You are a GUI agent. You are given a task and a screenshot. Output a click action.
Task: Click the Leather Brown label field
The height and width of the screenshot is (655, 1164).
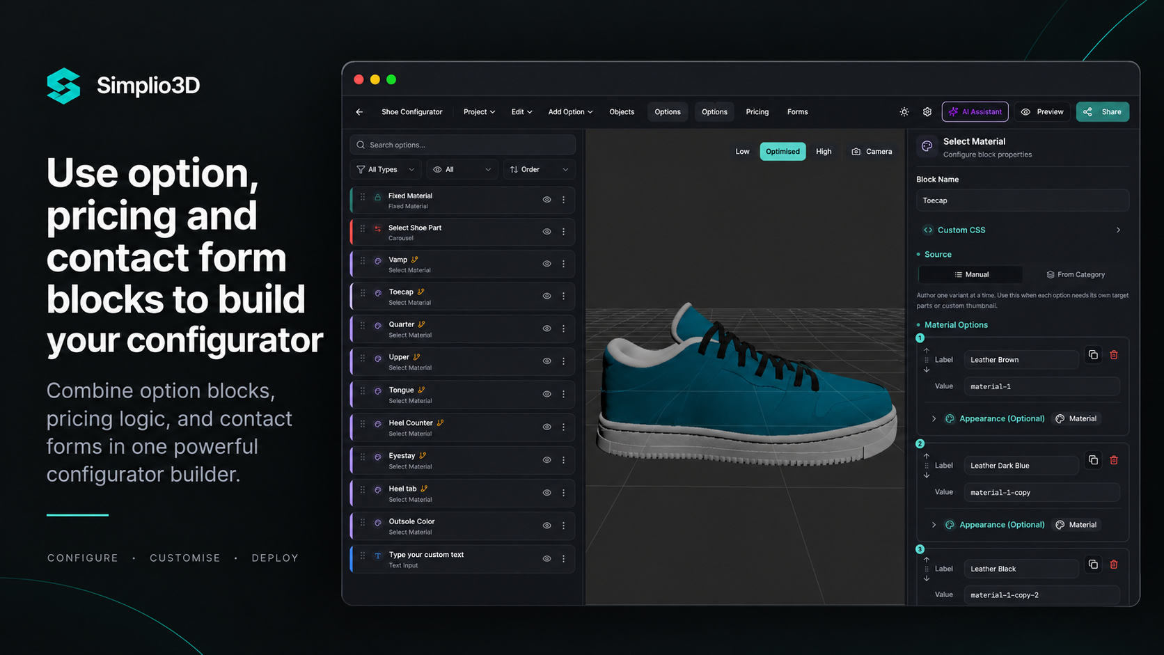click(1021, 360)
